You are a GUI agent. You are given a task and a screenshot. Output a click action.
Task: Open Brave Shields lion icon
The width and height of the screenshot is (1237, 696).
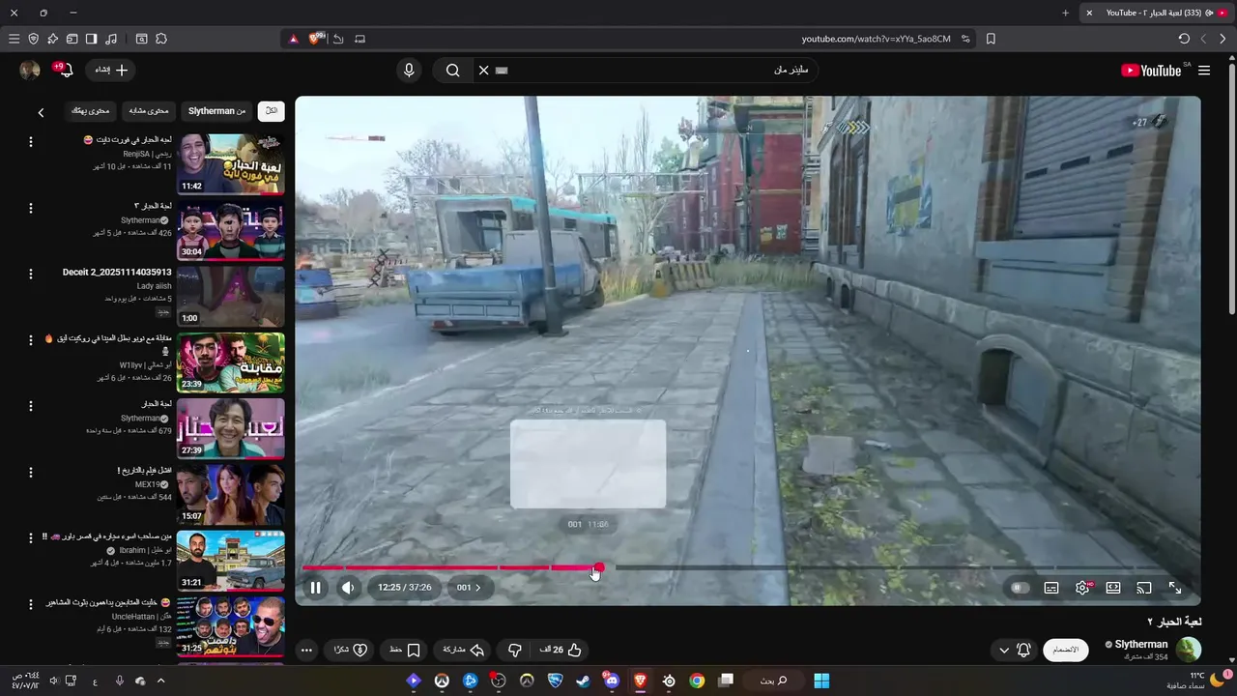[x=315, y=39]
